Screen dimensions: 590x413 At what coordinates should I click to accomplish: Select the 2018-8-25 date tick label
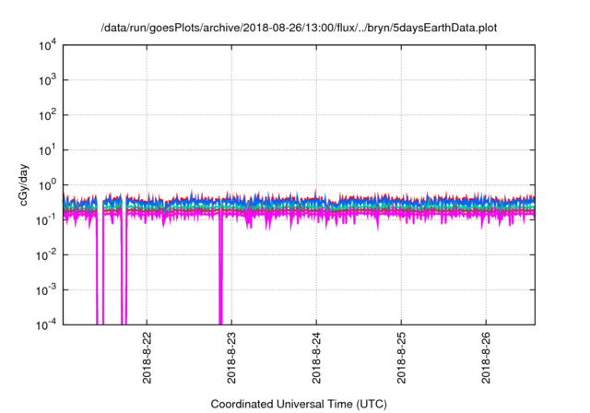402,358
